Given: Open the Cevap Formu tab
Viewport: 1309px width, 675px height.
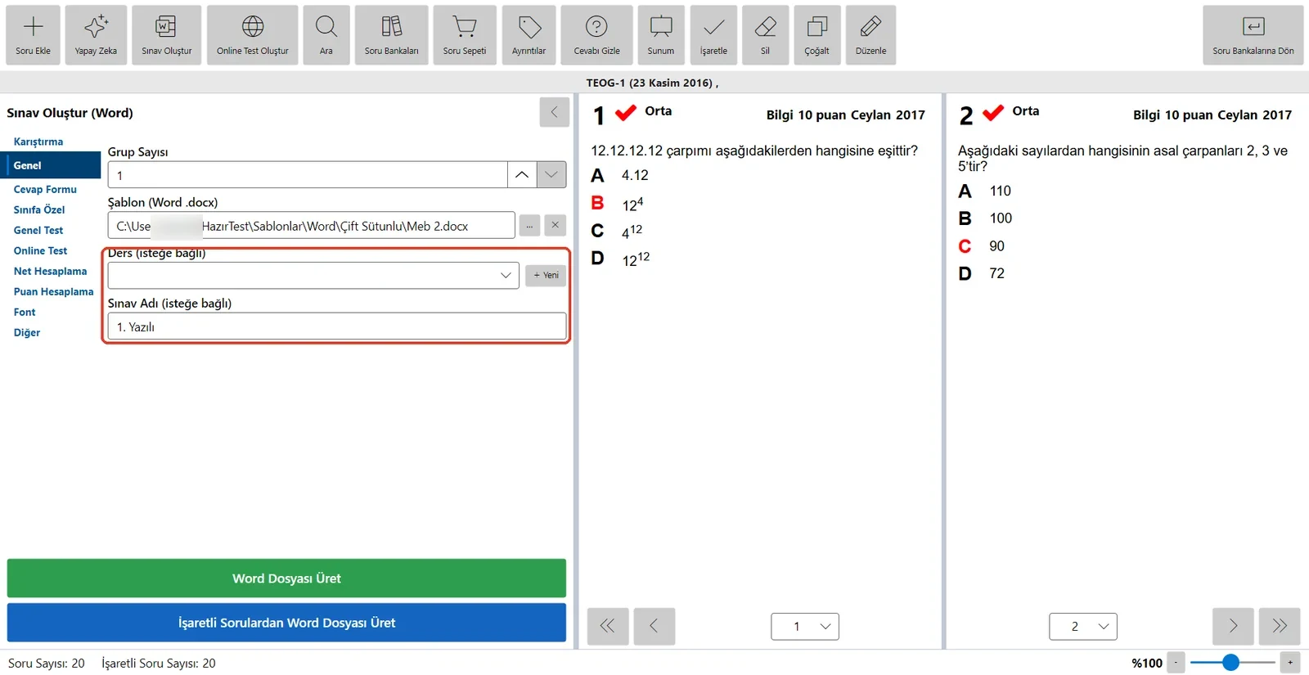Looking at the screenshot, I should coord(45,189).
